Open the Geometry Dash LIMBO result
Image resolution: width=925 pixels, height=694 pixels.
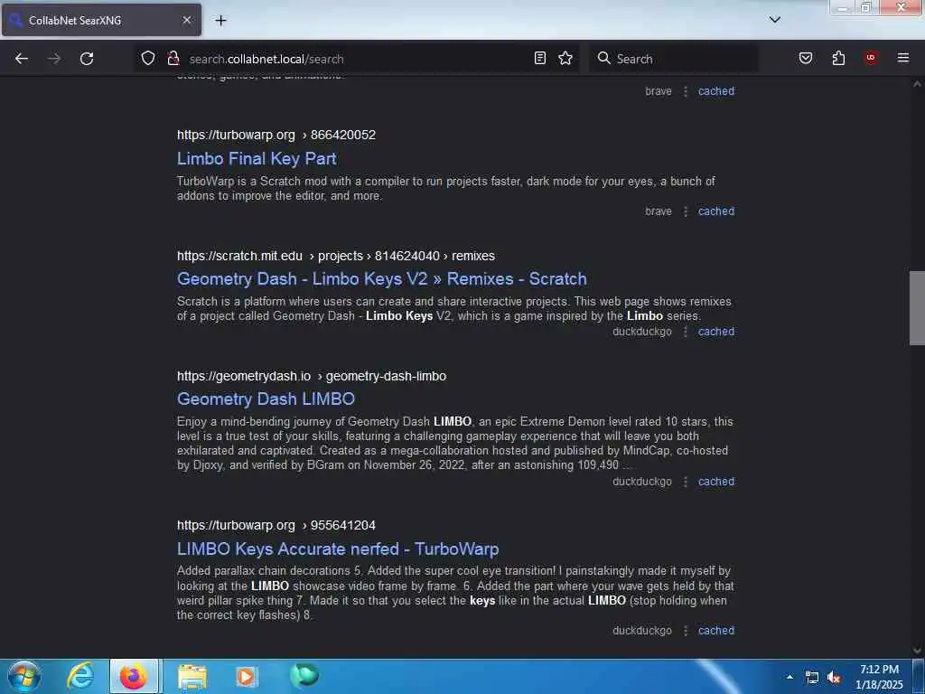[266, 399]
